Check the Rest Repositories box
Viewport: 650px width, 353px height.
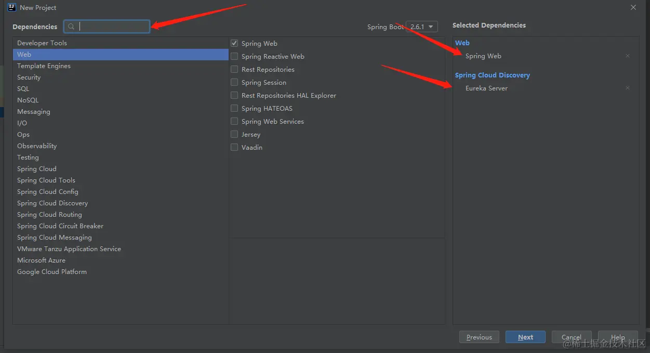(x=234, y=69)
